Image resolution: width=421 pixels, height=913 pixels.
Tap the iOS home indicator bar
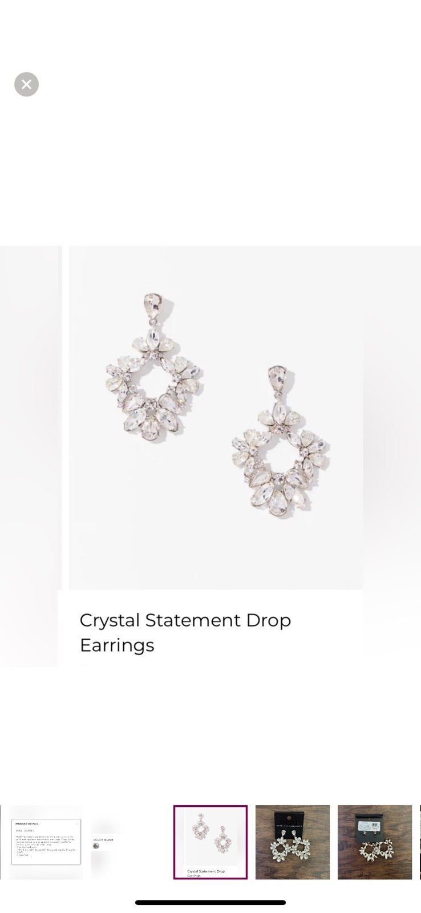[211, 902]
